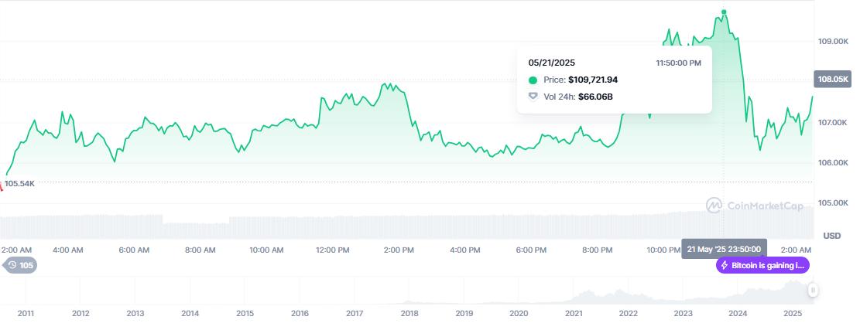Image resolution: width=860 pixels, height=330 pixels.
Task: Open the 'Bitcoin is gaining i...' news pill
Action: [x=762, y=265]
